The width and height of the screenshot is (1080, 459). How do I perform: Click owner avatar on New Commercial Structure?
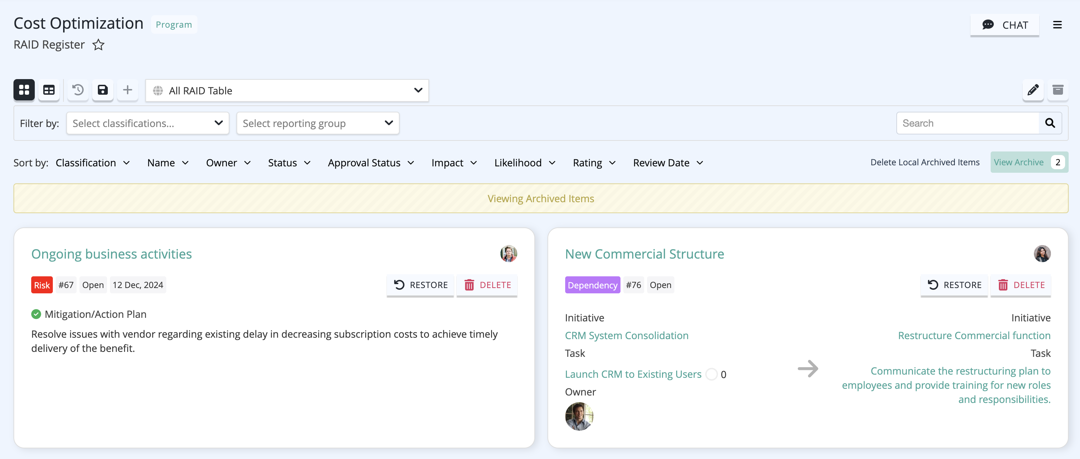click(x=1042, y=253)
